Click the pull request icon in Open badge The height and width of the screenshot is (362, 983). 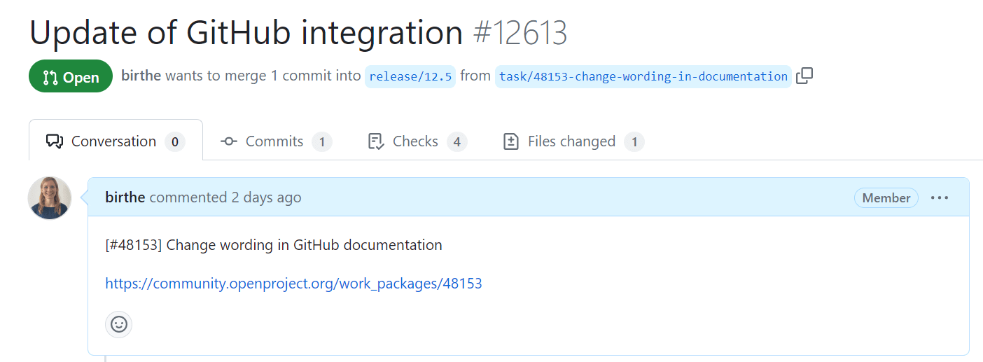[50, 77]
